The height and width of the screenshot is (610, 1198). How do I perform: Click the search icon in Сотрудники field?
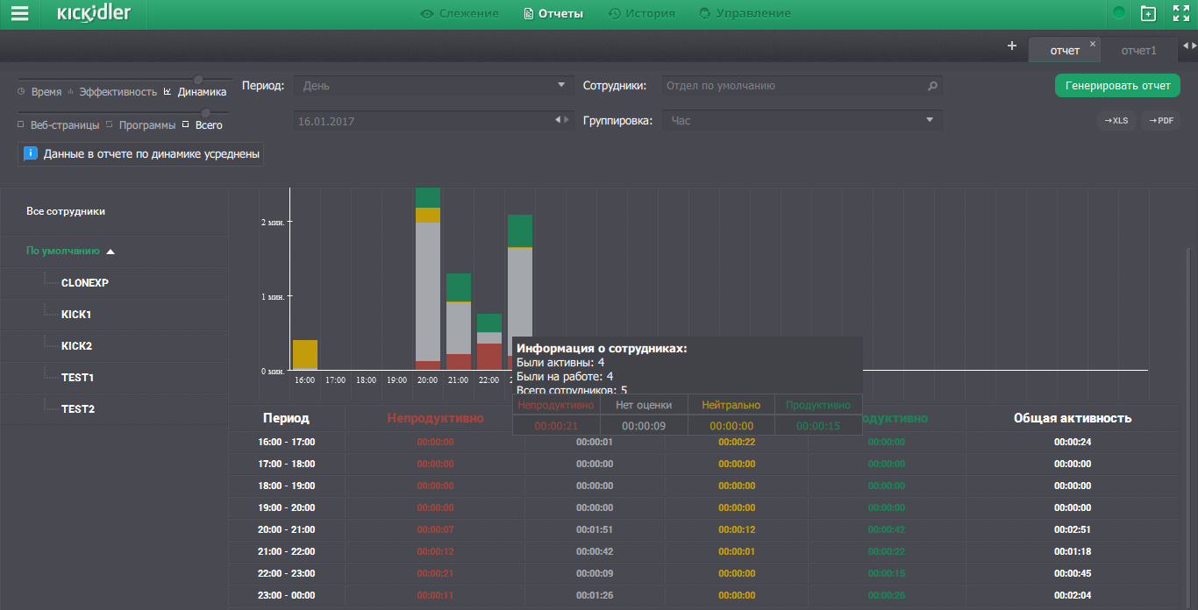(x=932, y=86)
